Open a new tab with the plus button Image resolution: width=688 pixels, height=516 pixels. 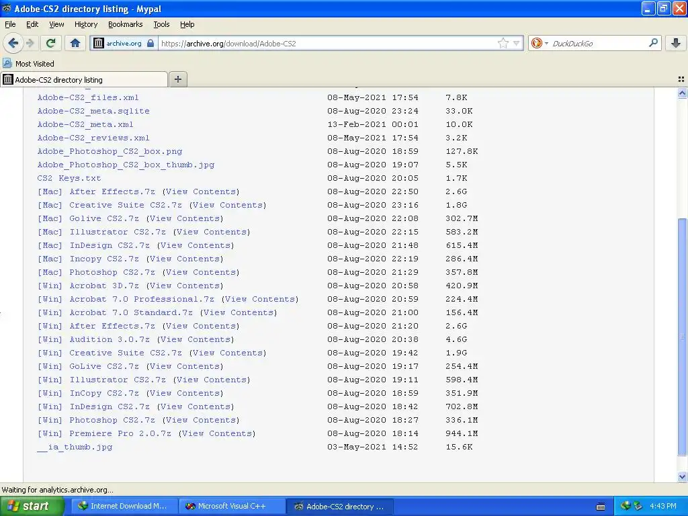[177, 79]
